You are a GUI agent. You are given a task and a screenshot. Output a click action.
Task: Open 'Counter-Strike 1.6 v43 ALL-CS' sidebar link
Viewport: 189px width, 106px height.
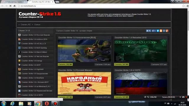pos(34,44)
